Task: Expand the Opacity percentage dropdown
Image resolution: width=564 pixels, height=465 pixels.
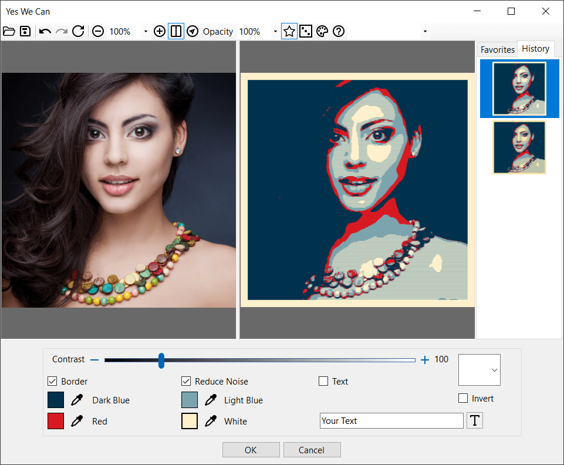Action: pyautogui.click(x=275, y=32)
